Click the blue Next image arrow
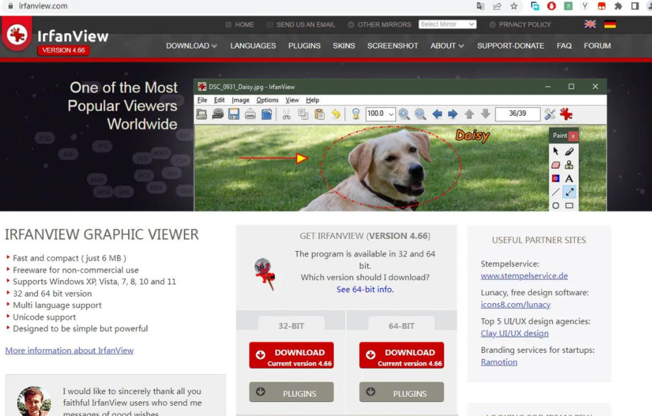Viewport: 652px width, 416px height. [453, 114]
